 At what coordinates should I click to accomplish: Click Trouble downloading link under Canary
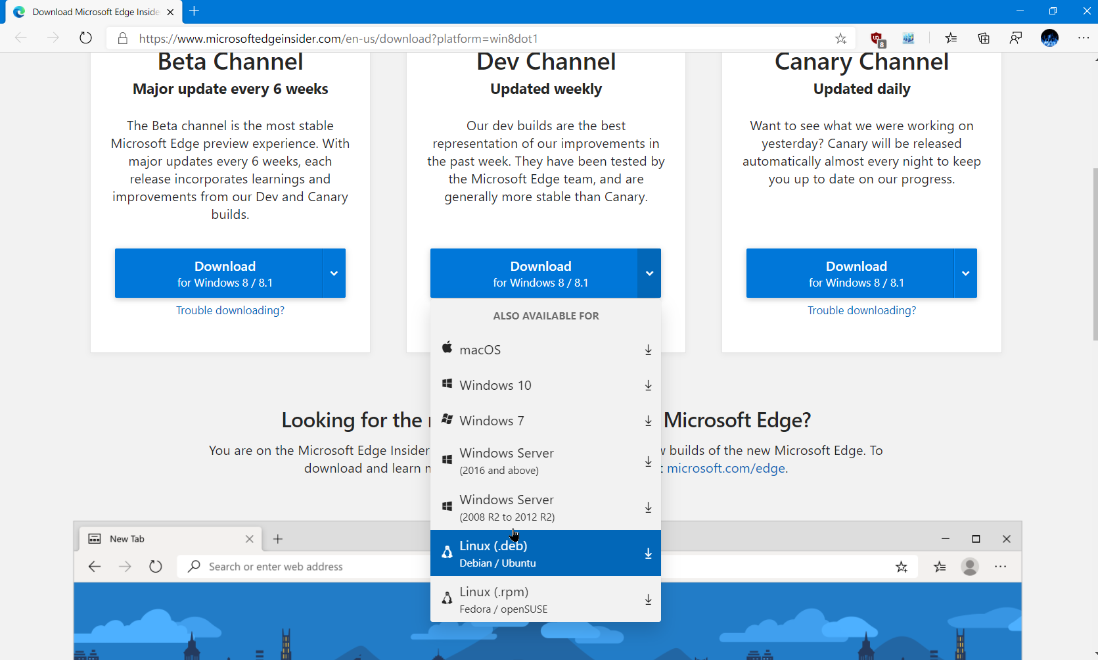tap(861, 310)
